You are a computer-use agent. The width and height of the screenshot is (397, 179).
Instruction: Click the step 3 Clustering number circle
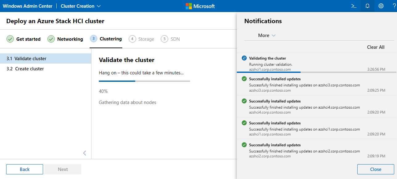[94, 39]
